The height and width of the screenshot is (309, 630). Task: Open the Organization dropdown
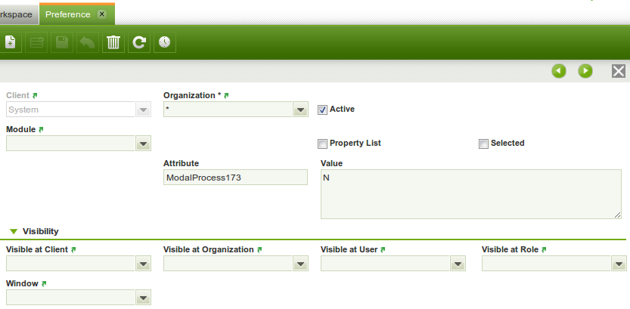pyautogui.click(x=300, y=110)
